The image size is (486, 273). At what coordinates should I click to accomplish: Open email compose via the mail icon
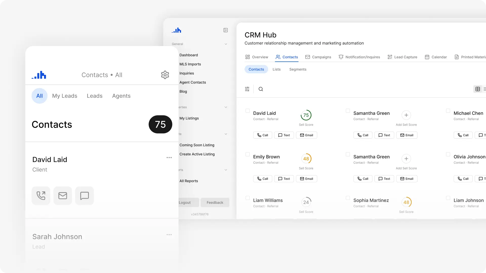pos(63,196)
